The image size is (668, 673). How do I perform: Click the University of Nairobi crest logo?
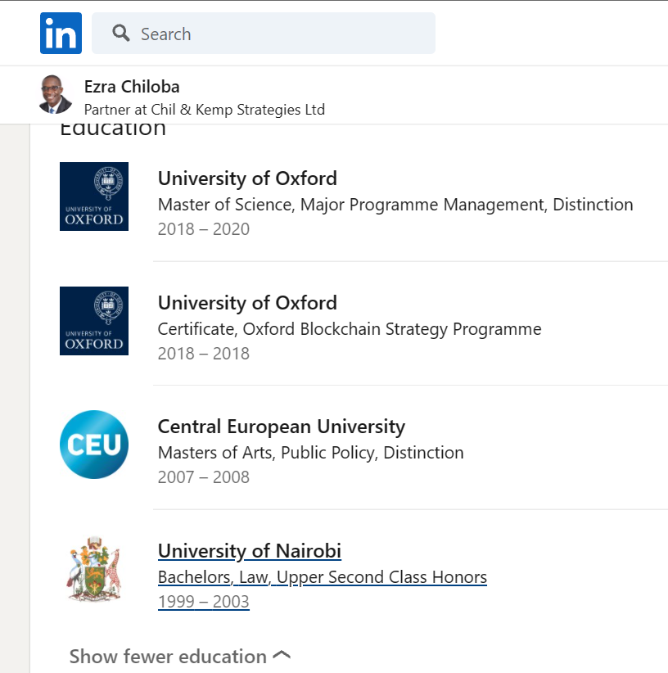pos(94,569)
